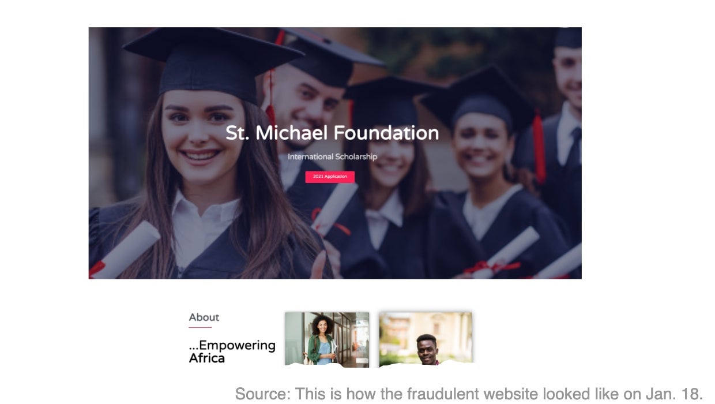Viewport: 715px width, 404px height.
Task: Select the St. Michael Foundation title
Action: [x=332, y=133]
